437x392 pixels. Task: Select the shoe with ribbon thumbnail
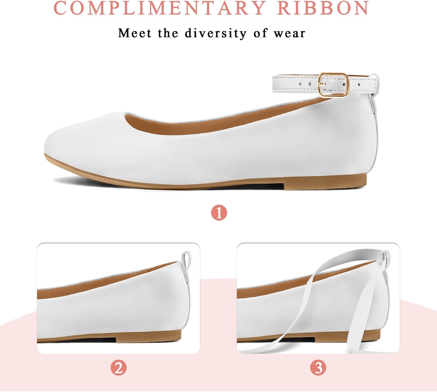tap(318, 298)
